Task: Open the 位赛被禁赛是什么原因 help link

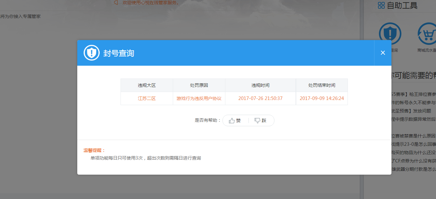Action: click(414, 136)
